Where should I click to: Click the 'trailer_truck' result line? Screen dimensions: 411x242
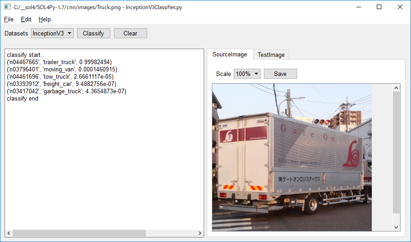click(x=60, y=62)
